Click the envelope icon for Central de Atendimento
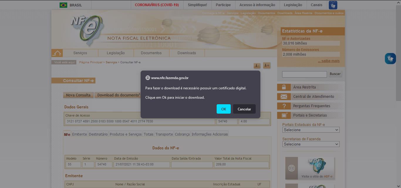401x188 pixels. pos(284,97)
